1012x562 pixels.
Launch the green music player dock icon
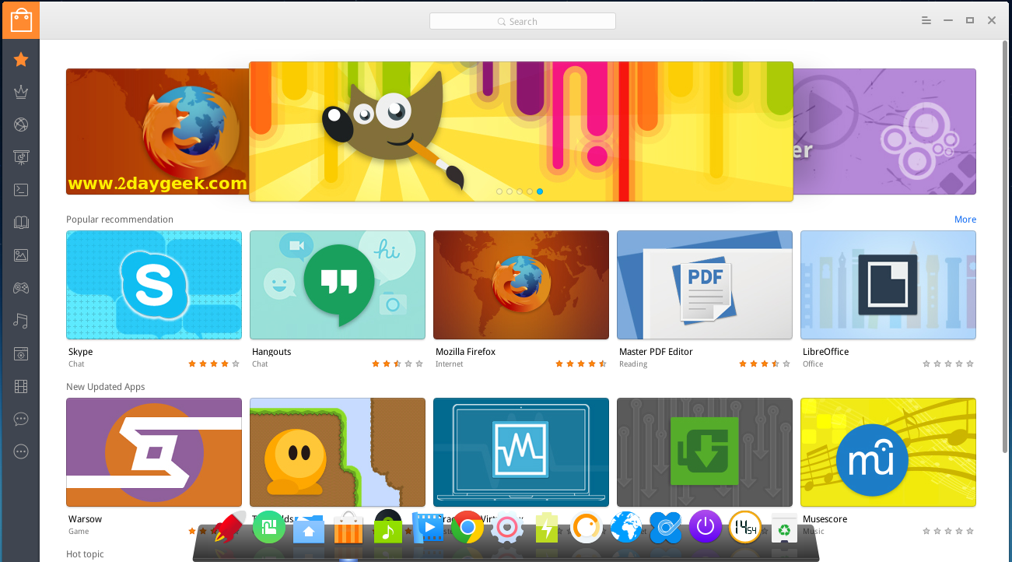[x=387, y=528]
